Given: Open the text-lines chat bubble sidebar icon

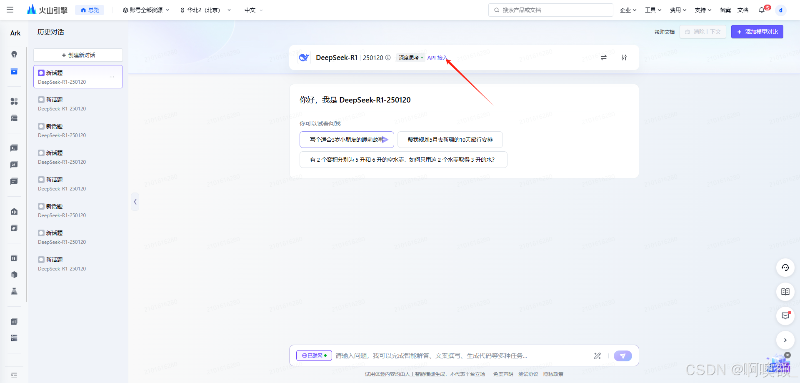Looking at the screenshot, I should pyautogui.click(x=14, y=181).
